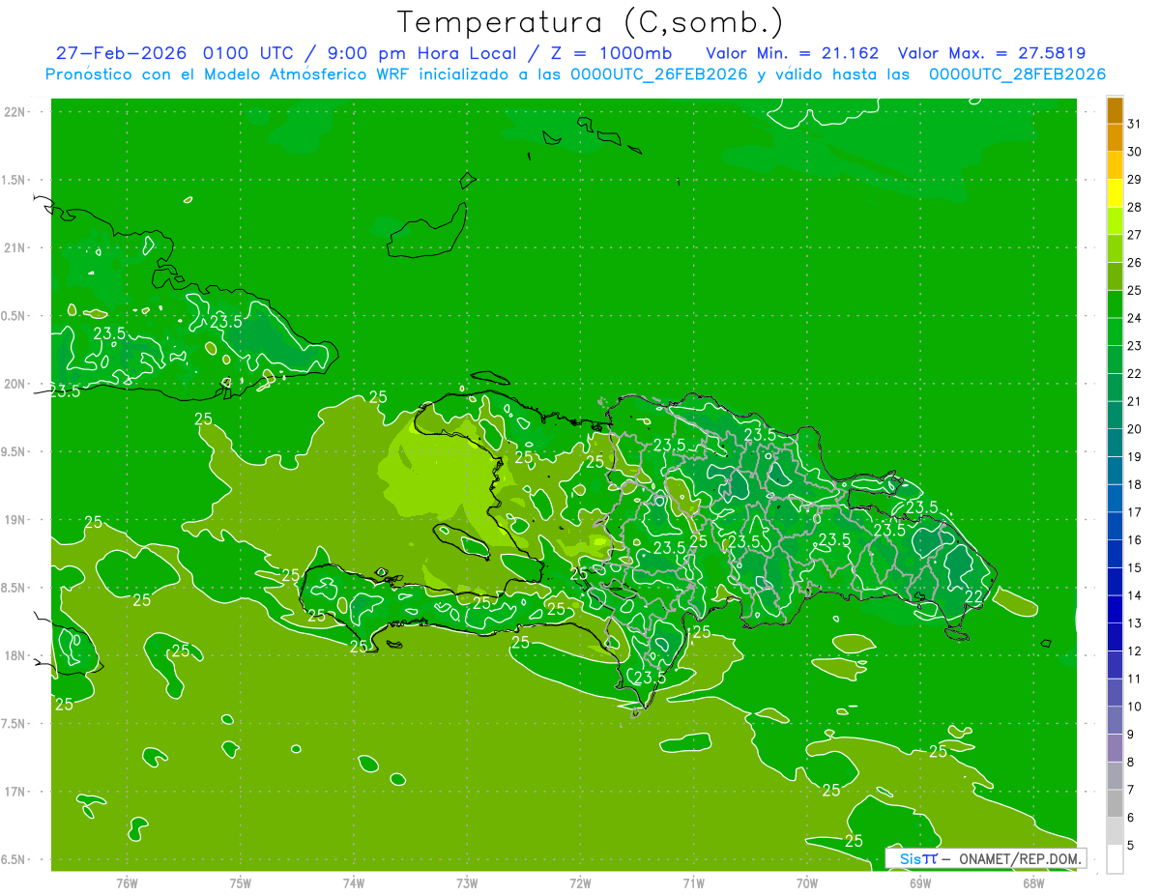Image resolution: width=1160 pixels, height=896 pixels.
Task: Click the 1.5N latitude axis label
Action: (x=13, y=181)
